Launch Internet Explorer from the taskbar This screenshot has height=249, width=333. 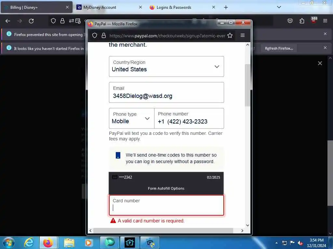tap(29, 243)
